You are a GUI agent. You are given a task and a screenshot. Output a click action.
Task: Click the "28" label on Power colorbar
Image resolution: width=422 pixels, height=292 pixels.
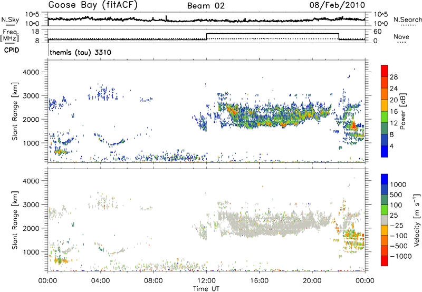pos(394,77)
